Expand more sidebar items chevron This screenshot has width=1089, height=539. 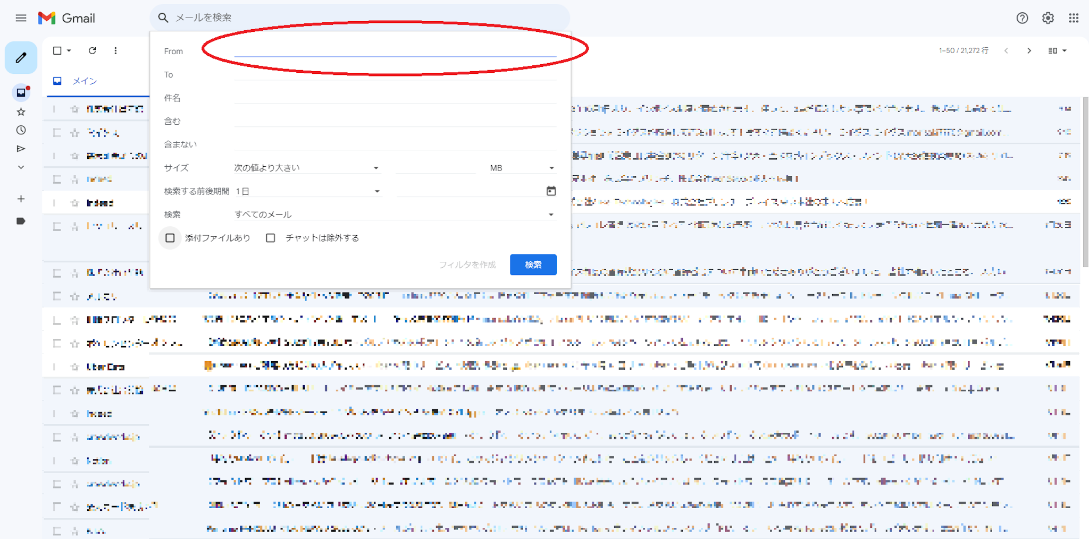21,167
